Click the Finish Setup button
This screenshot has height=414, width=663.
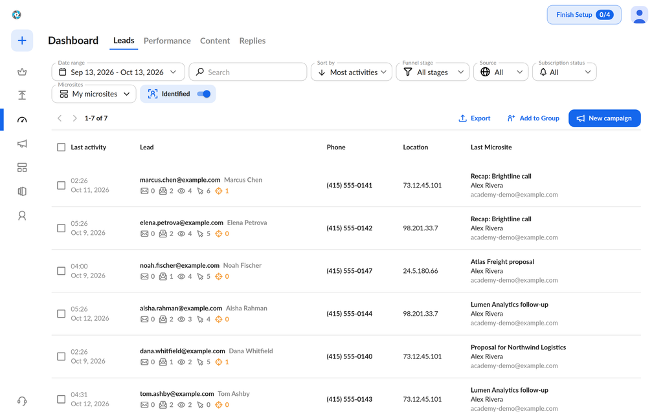click(584, 15)
